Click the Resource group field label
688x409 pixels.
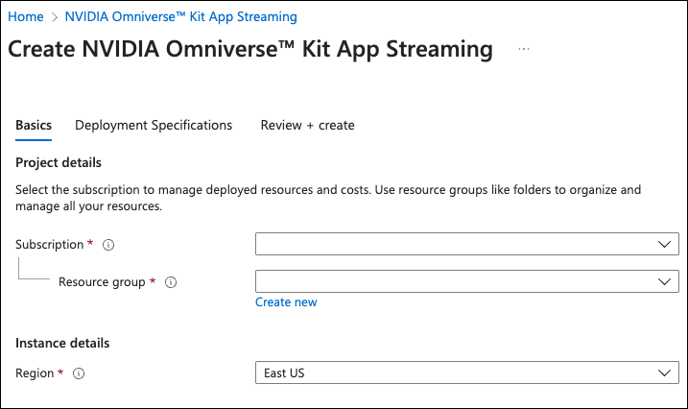click(x=102, y=282)
